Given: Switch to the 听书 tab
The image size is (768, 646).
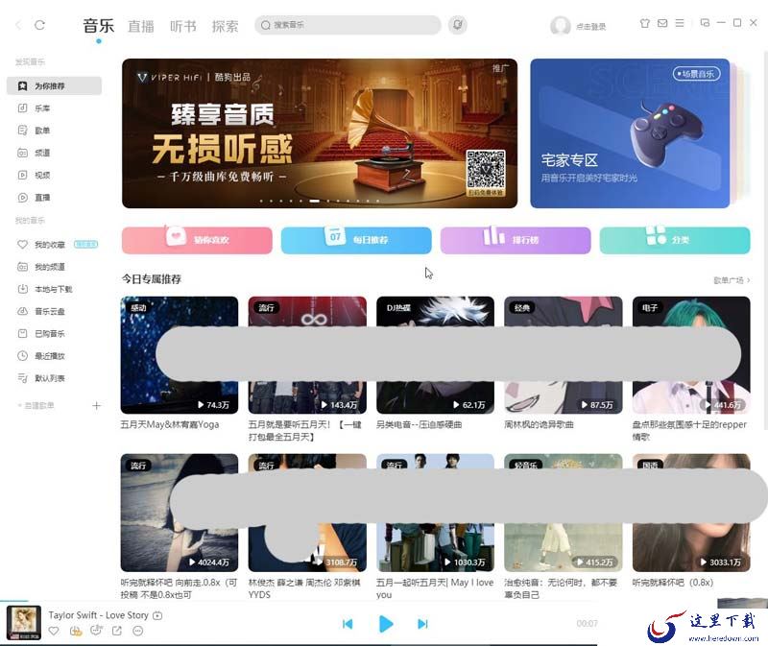Looking at the screenshot, I should tap(183, 26).
